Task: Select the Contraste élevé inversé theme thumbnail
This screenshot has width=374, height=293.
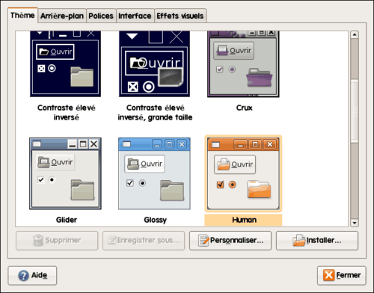Action: coord(65,64)
